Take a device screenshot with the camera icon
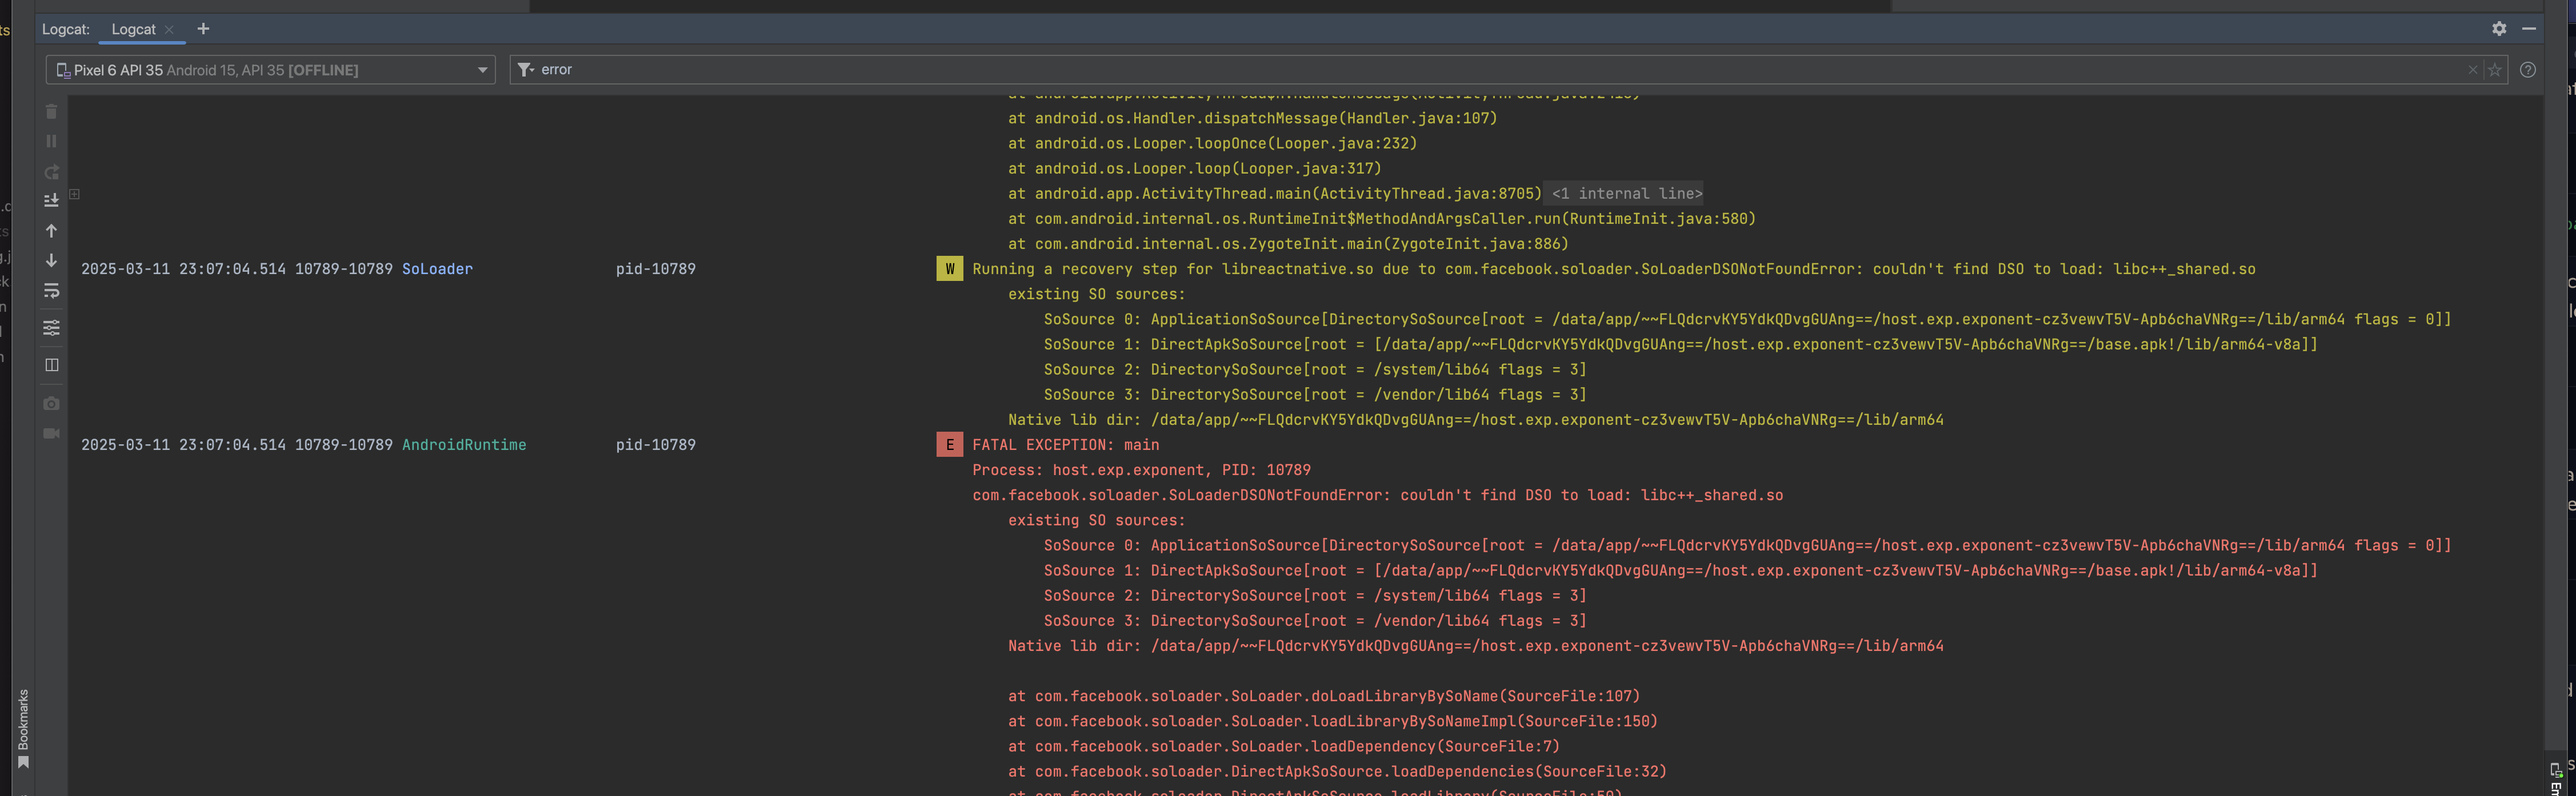2576x796 pixels. [51, 404]
